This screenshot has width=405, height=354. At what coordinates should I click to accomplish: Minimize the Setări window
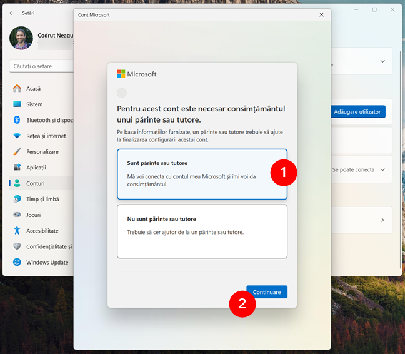[356, 9]
